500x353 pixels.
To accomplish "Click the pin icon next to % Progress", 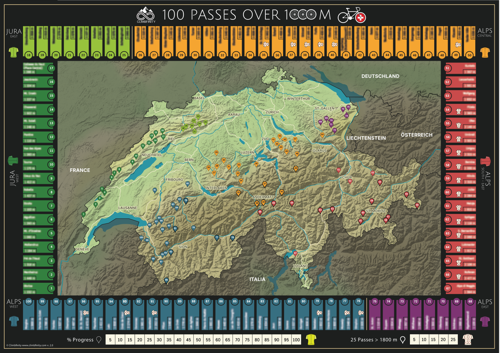I will coord(99,340).
